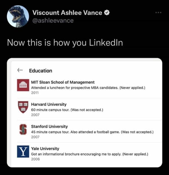Click the MIT Sloan school logo
Image resolution: width=169 pixels, height=175 pixels.
[23, 85]
